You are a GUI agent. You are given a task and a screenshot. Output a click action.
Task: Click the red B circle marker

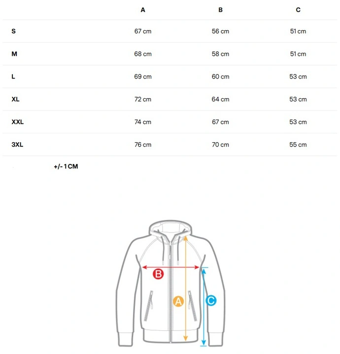[x=158, y=274]
